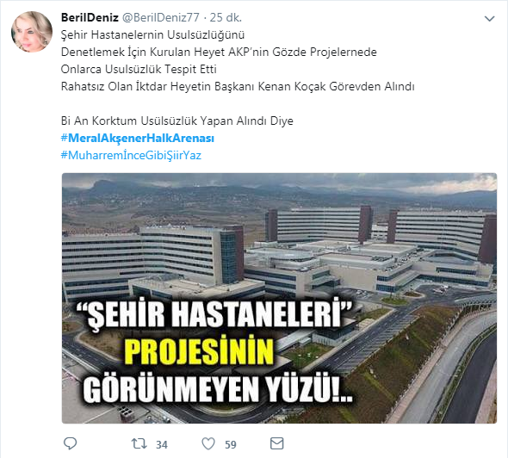Screen dimensions: 508x458
Task: Click the yellow 'PROJESİNİN' text in the image
Action: [x=199, y=352]
